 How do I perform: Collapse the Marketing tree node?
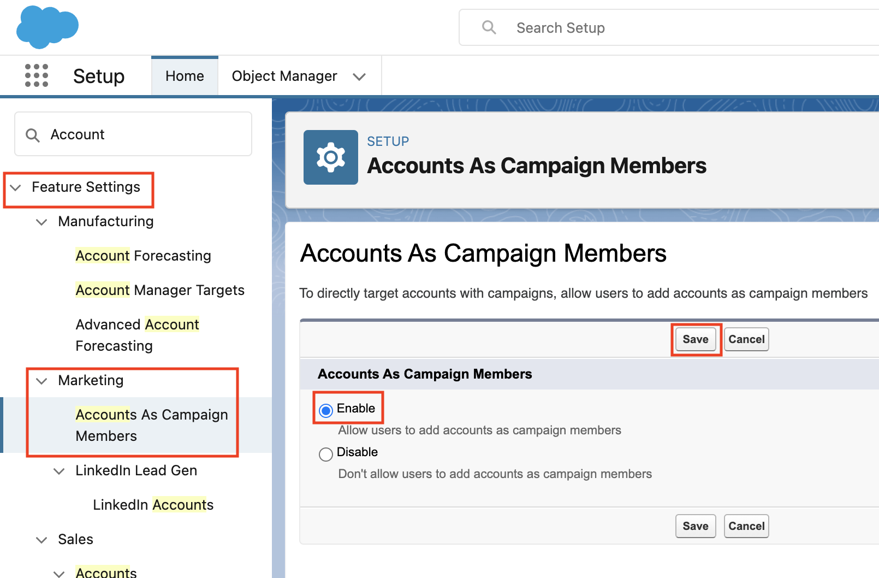click(x=41, y=381)
